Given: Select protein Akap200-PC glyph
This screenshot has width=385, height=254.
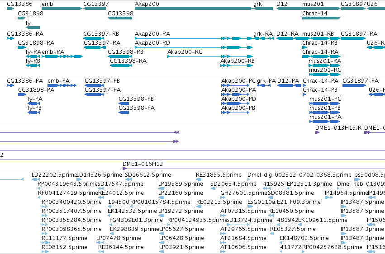Looking at the screenshot, I should 235,85.
